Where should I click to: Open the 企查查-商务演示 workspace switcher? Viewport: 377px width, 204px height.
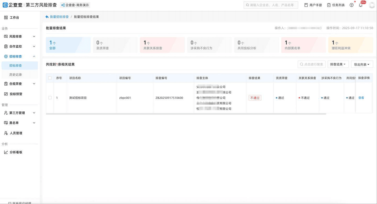tap(75, 5)
